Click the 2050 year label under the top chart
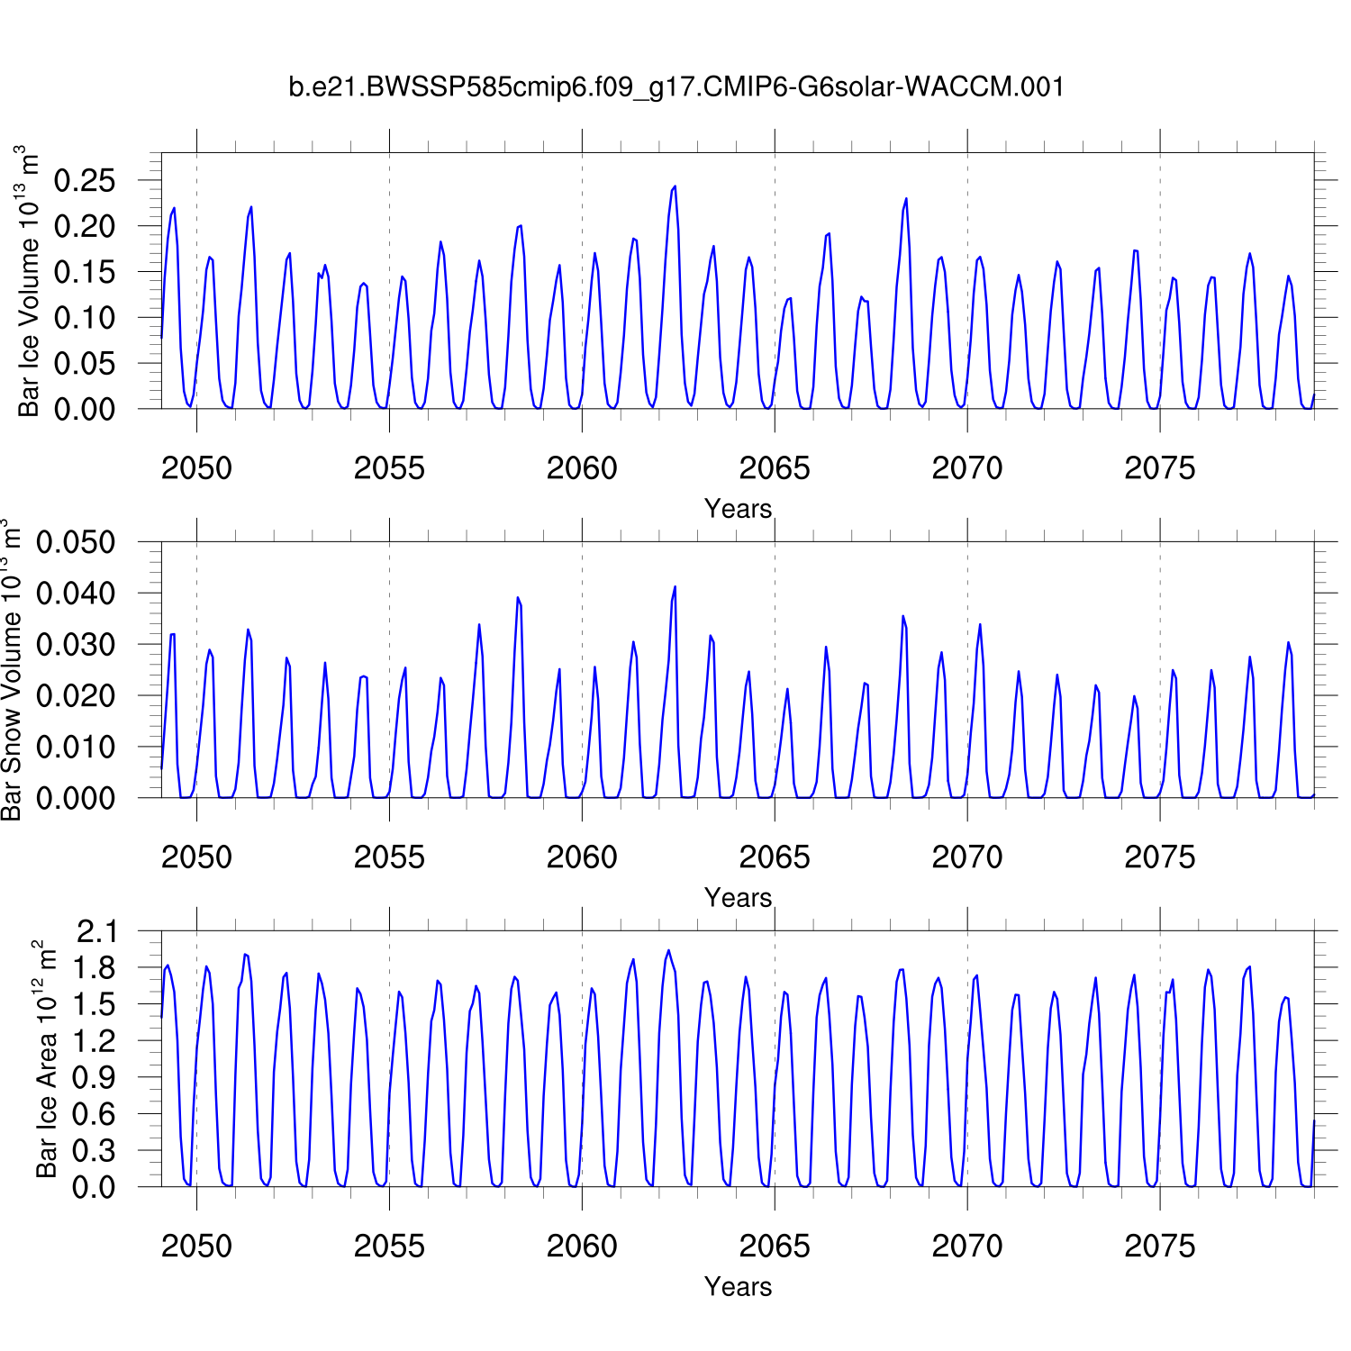This screenshot has height=1351, width=1351. (196, 468)
